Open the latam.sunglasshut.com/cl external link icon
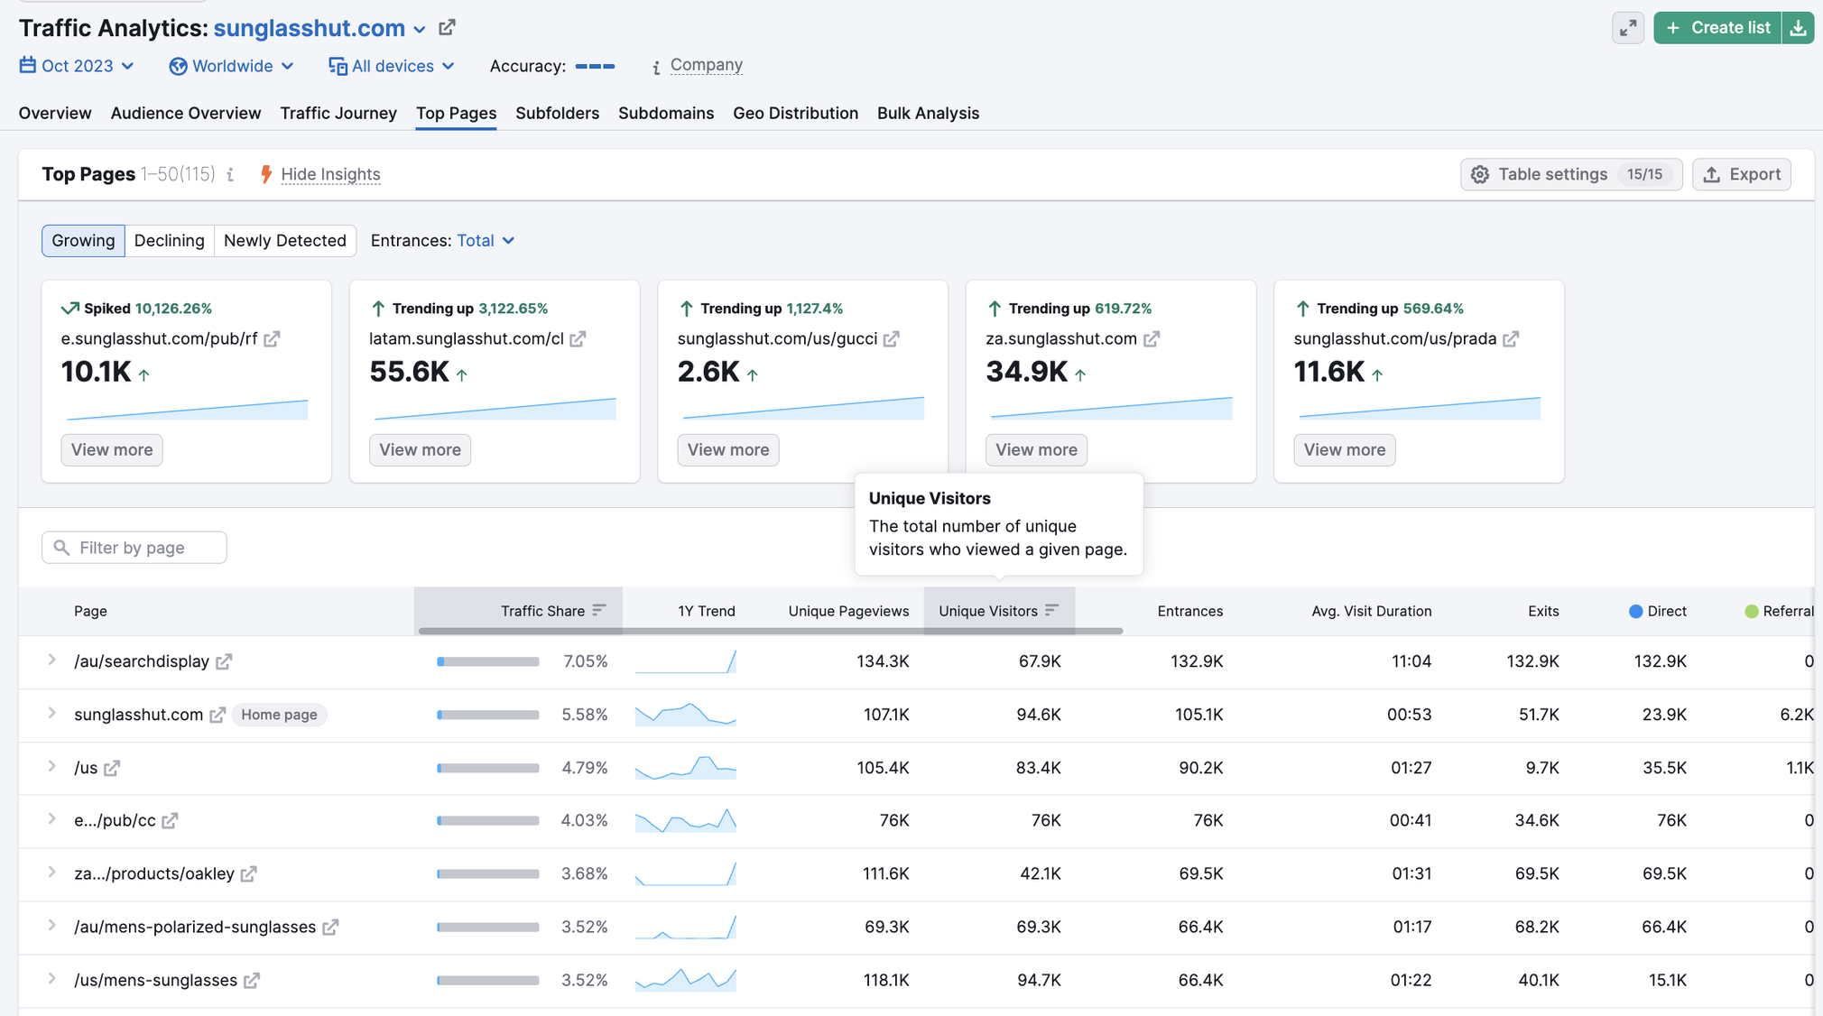1823x1016 pixels. click(x=578, y=339)
